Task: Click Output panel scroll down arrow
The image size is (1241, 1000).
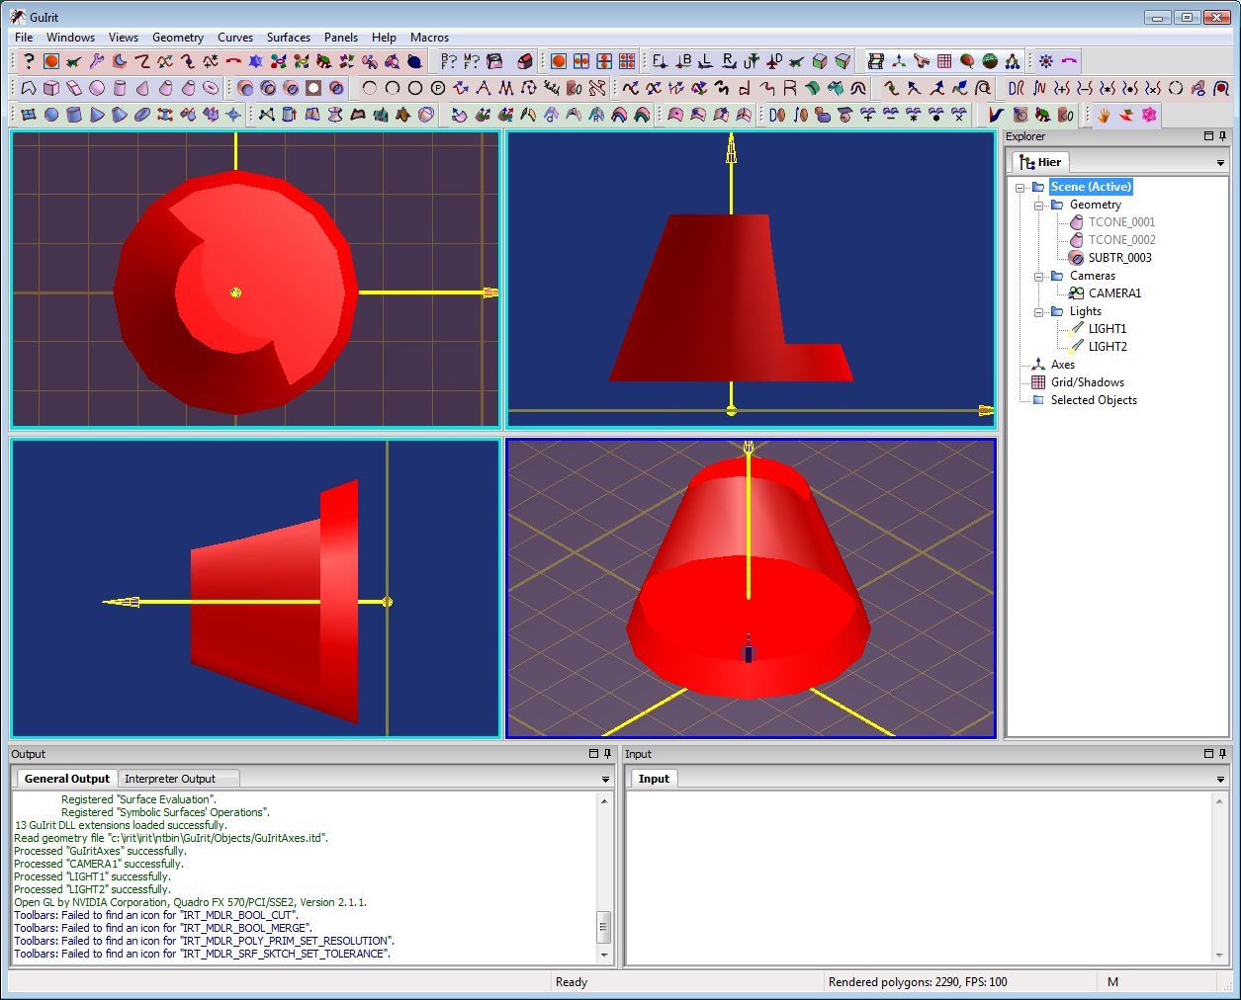Action: (604, 956)
